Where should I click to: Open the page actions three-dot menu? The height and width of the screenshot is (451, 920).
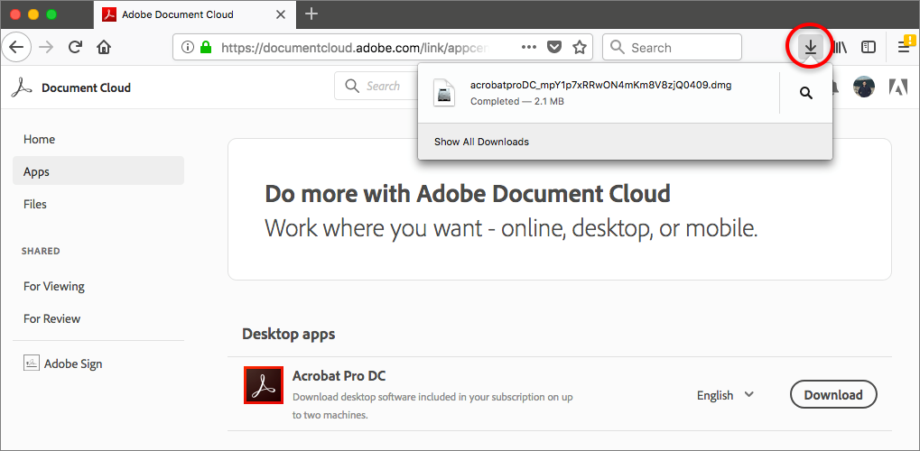pos(529,48)
